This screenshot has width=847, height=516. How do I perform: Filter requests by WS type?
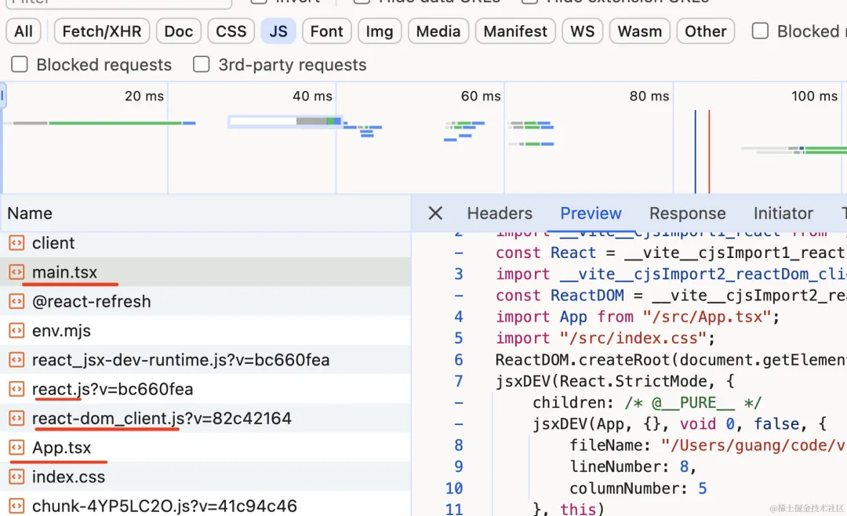click(x=582, y=31)
